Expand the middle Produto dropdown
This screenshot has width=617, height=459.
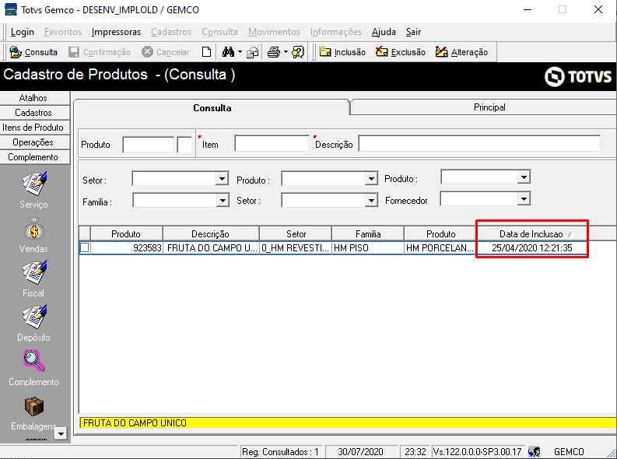pyautogui.click(x=371, y=179)
